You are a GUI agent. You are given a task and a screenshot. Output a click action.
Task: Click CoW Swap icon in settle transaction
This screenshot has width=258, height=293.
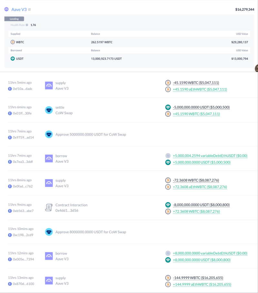point(49,110)
